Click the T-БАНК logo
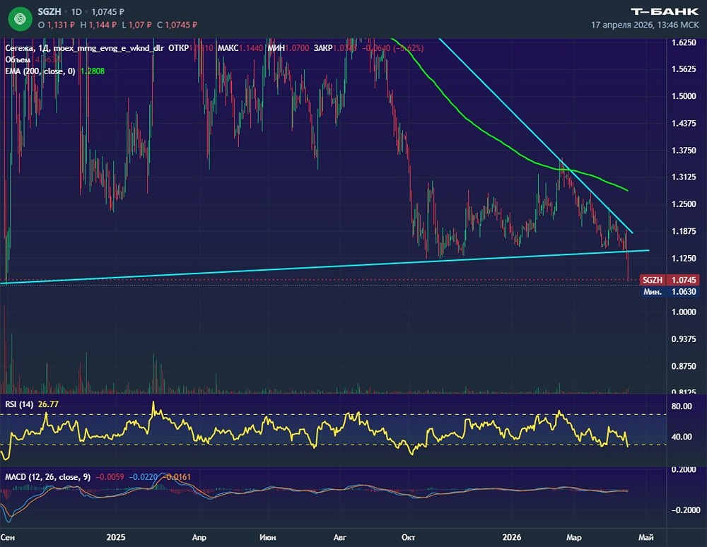The height and width of the screenshot is (547, 707). tap(664, 11)
